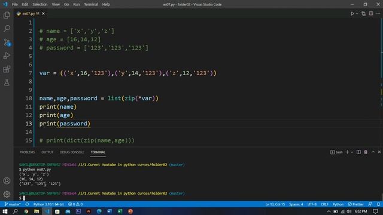Screen dimensions: 383x215
Task: Close the terminal panel
Action: 379,152
